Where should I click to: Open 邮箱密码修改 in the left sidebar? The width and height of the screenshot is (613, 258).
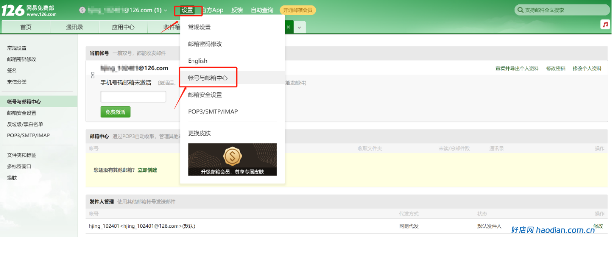coord(21,59)
